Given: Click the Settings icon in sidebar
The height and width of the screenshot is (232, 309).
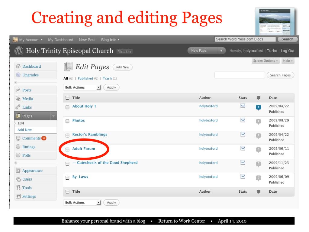Looking at the screenshot, I should (18, 196).
